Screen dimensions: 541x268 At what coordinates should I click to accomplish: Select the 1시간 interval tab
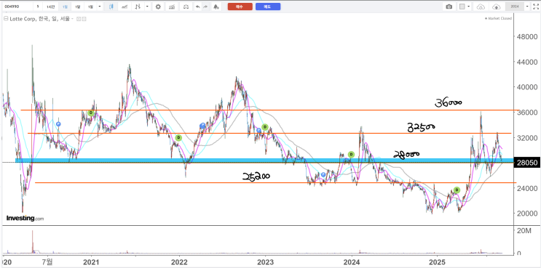pos(50,7)
